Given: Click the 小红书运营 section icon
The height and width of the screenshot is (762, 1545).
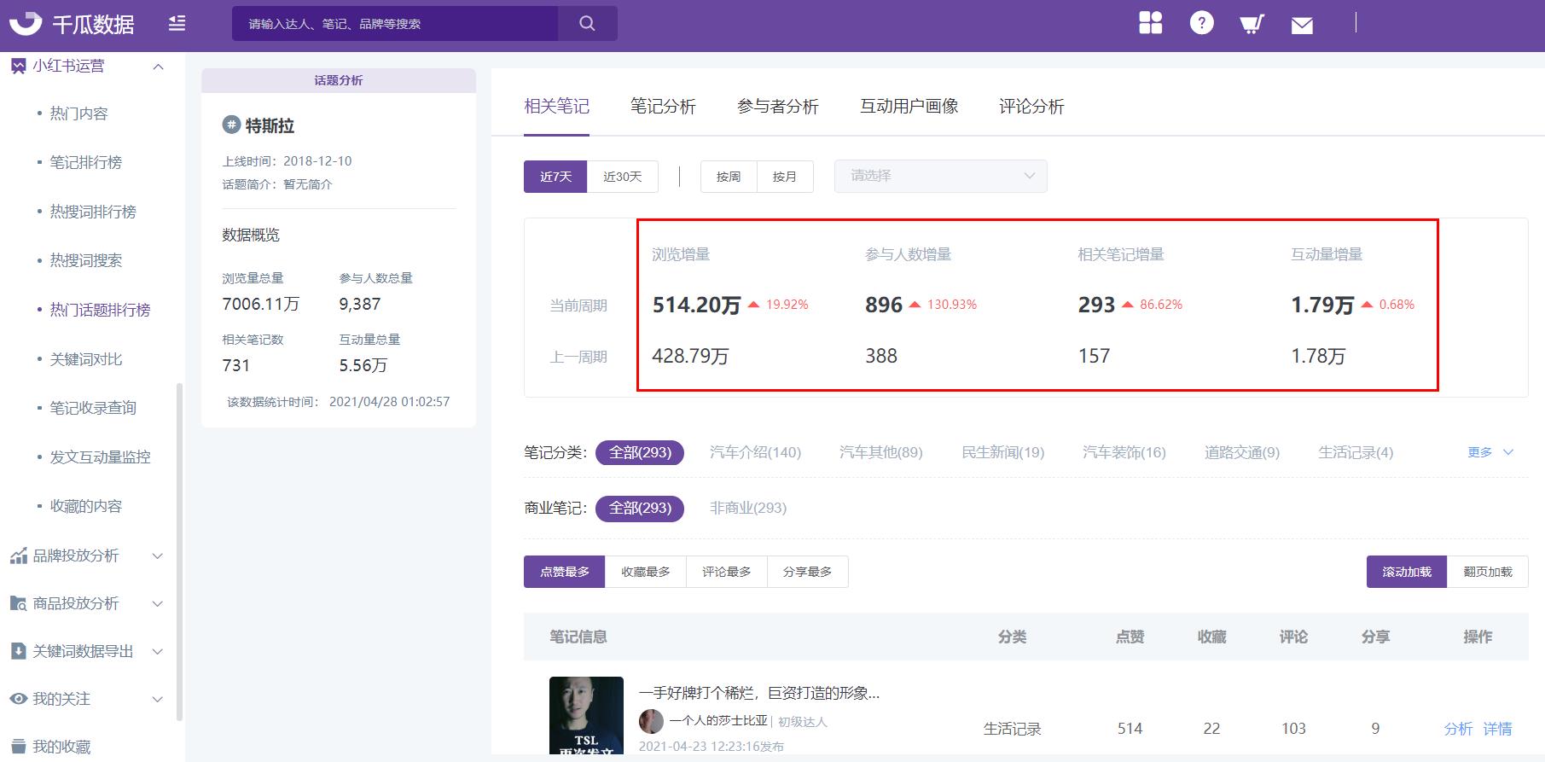Looking at the screenshot, I should click(18, 66).
